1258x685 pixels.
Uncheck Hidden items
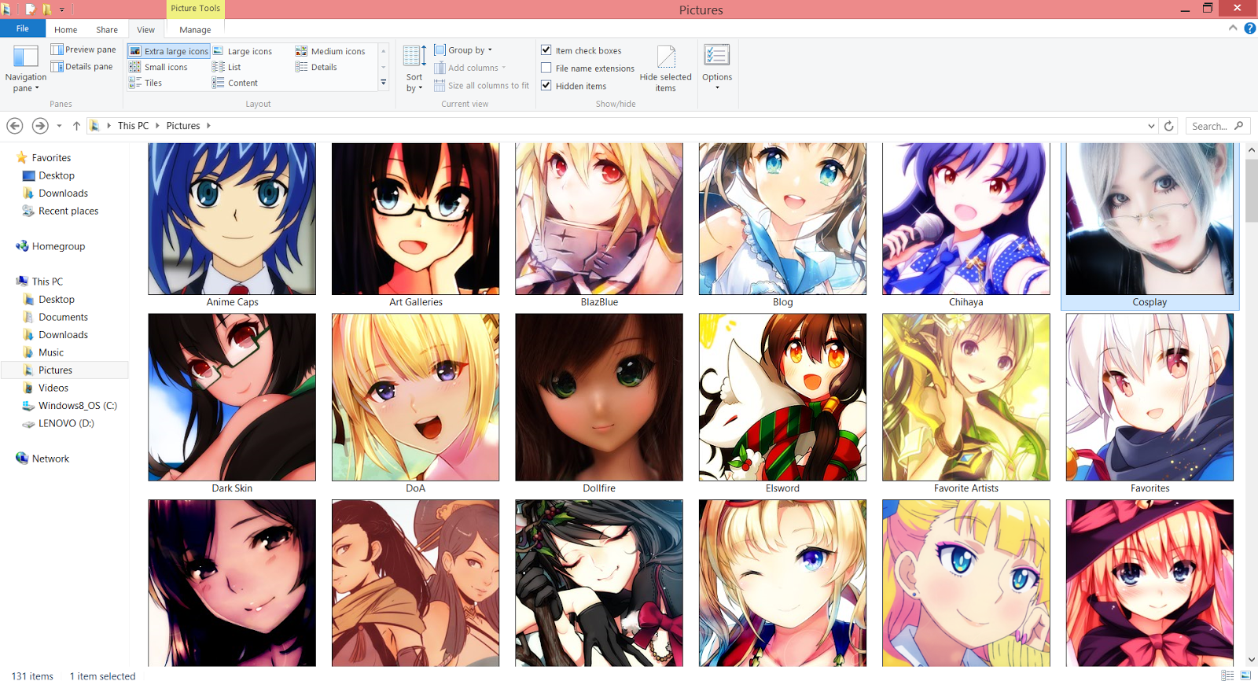(x=546, y=85)
